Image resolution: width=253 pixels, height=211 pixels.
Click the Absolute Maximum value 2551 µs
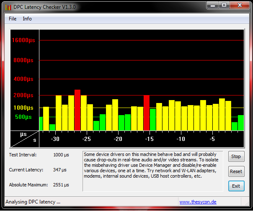click(x=61, y=185)
